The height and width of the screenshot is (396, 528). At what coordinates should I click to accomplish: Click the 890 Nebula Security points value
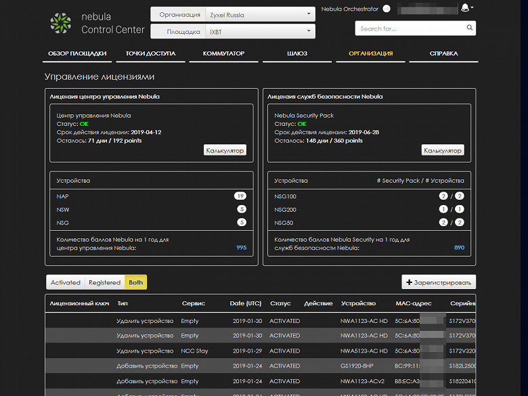pyautogui.click(x=459, y=248)
